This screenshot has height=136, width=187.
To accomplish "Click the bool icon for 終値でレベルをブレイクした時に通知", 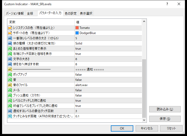I will pos(10,106).
